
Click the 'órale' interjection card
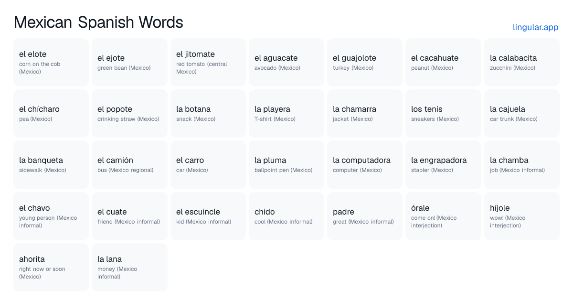coord(443,216)
